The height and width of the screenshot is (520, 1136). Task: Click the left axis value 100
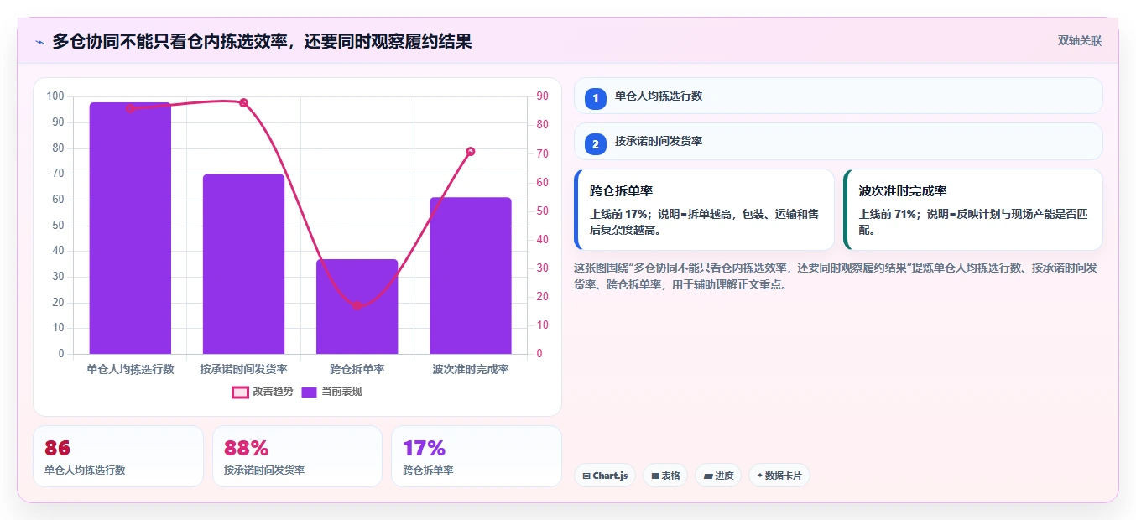coord(55,96)
